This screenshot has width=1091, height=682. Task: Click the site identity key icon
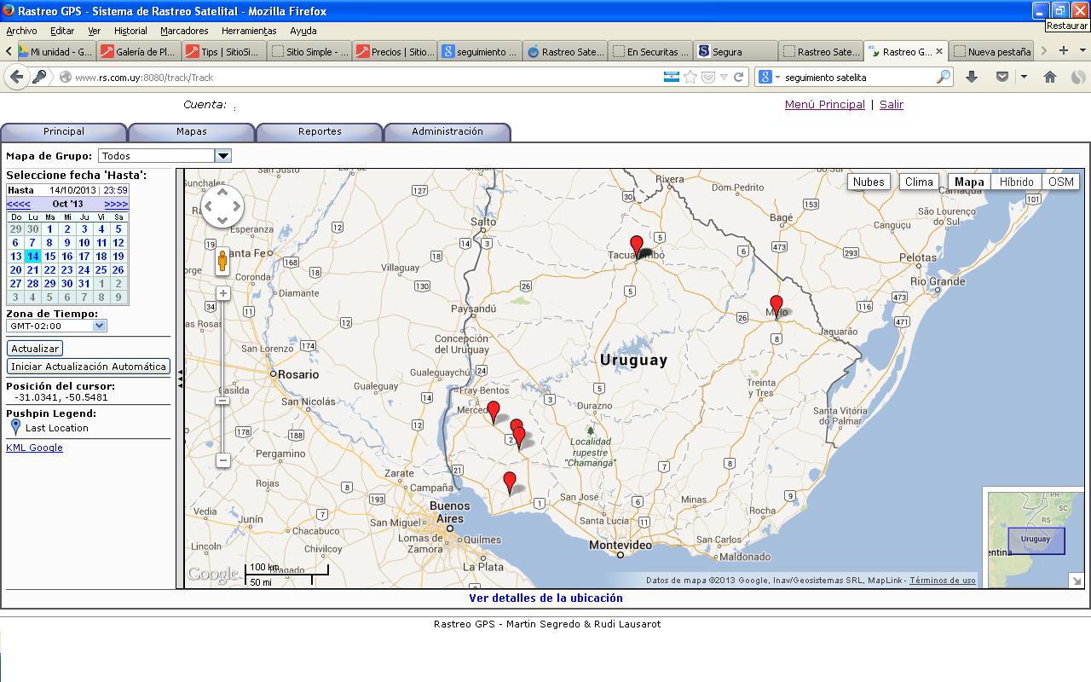[x=39, y=77]
